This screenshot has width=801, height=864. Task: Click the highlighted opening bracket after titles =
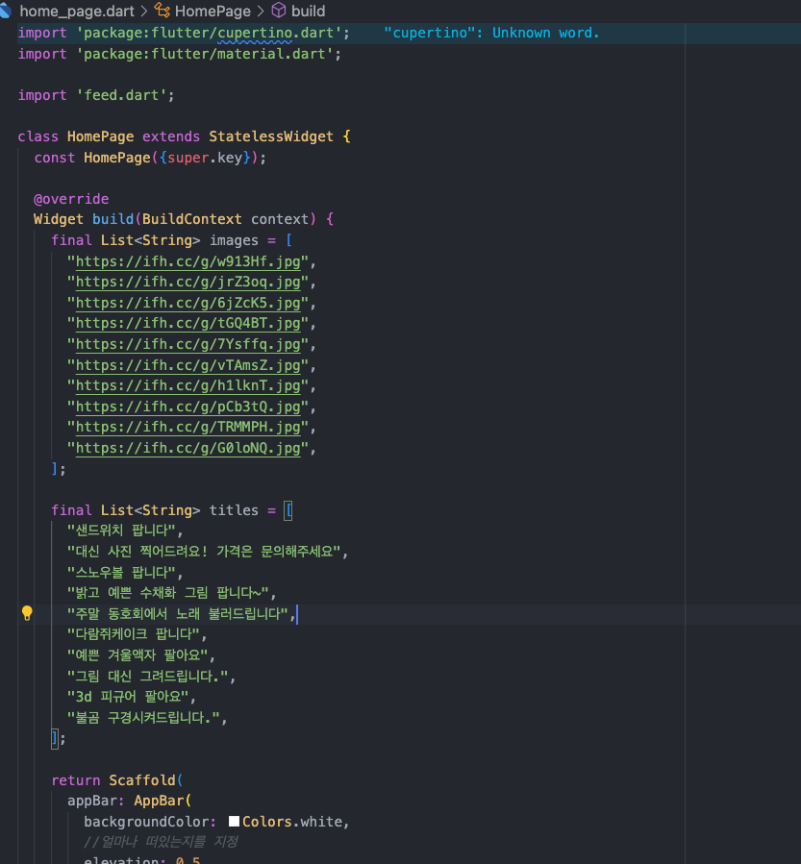point(288,510)
